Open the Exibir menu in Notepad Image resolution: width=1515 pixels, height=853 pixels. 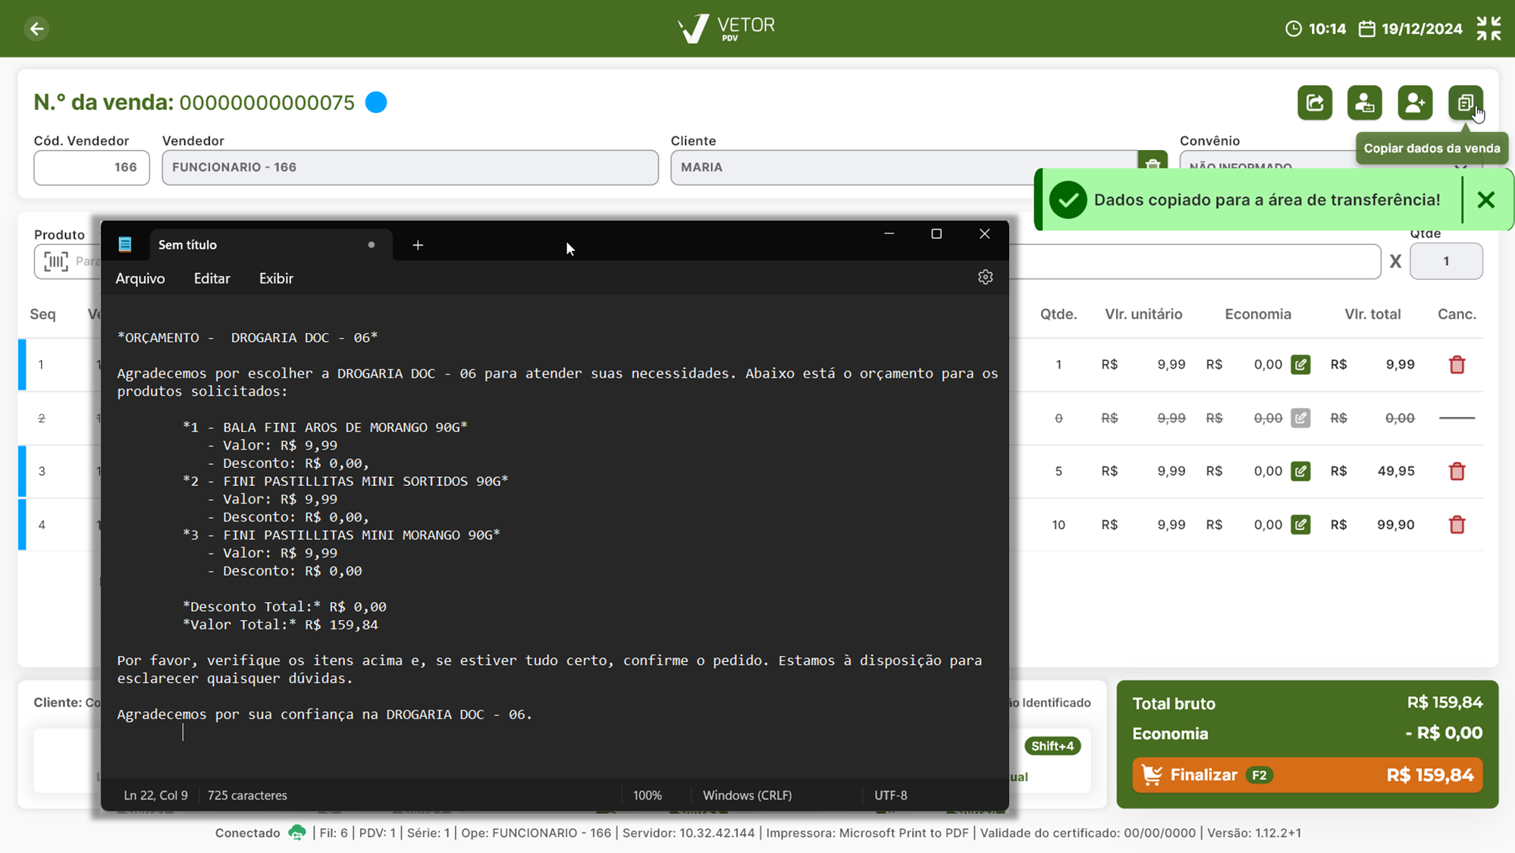276,278
